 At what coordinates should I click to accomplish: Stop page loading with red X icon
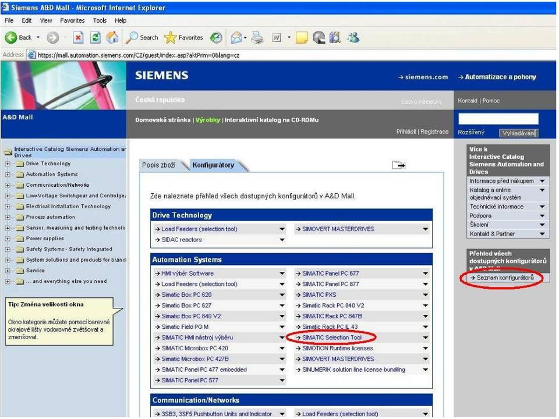click(78, 37)
